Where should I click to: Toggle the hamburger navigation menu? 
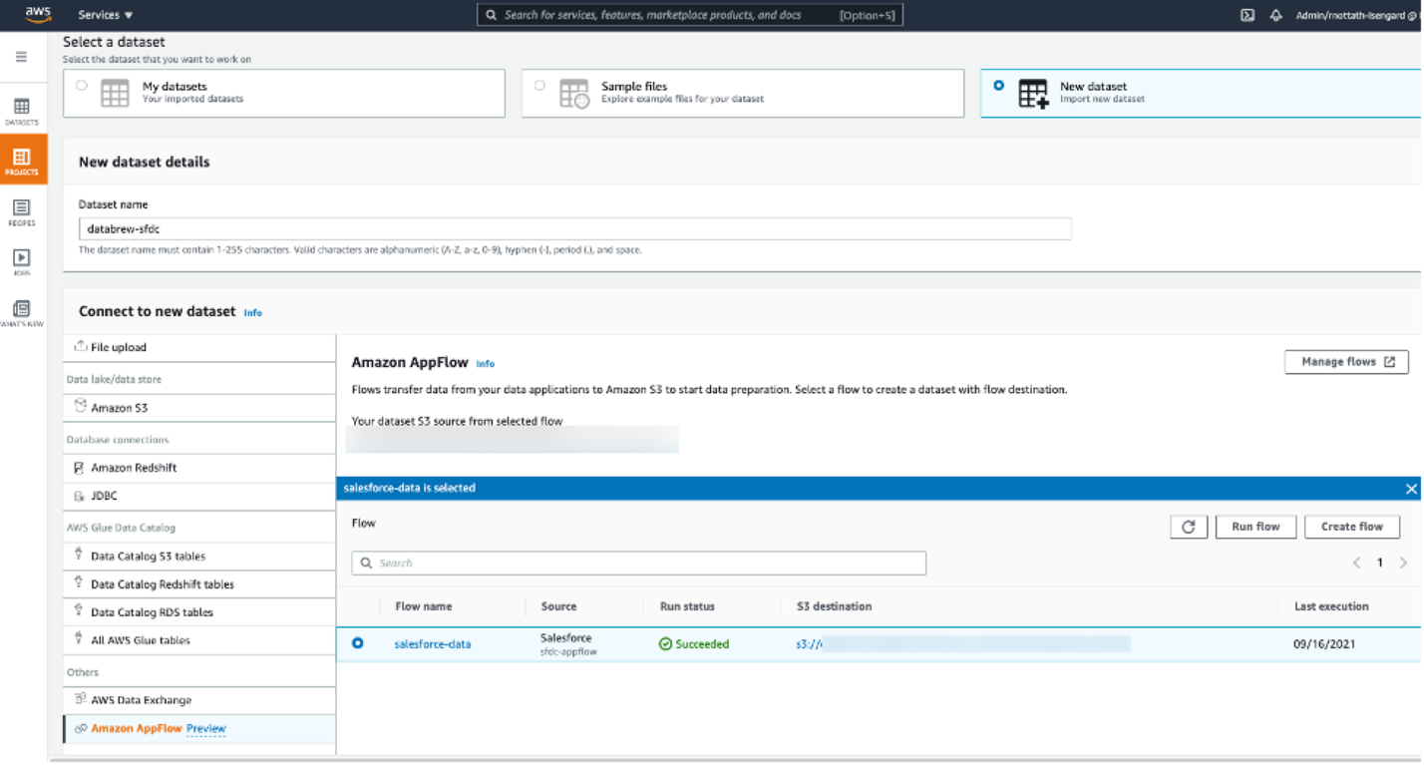pos(21,57)
